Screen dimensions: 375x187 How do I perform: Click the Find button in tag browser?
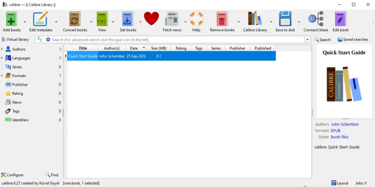(x=52, y=175)
